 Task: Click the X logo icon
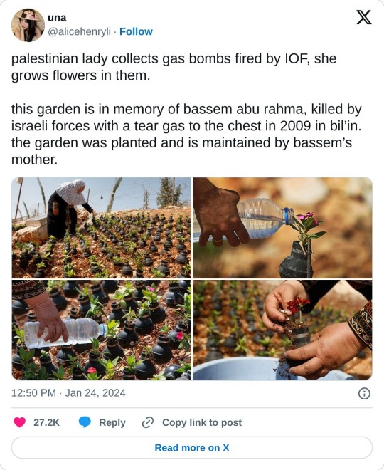363,17
